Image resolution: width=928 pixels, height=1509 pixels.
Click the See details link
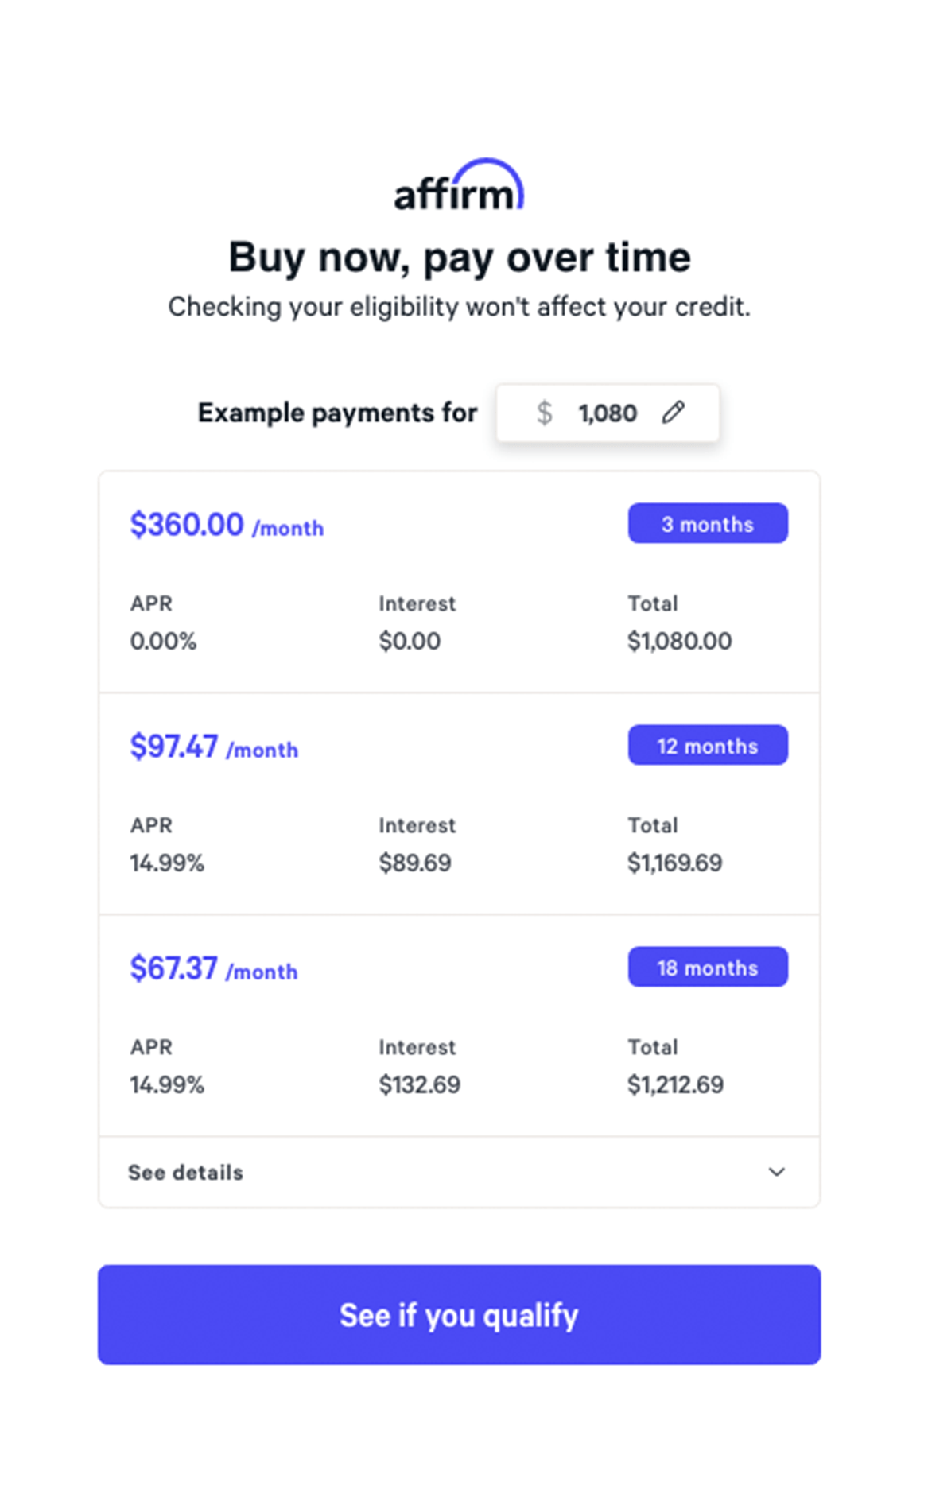coord(185,1171)
